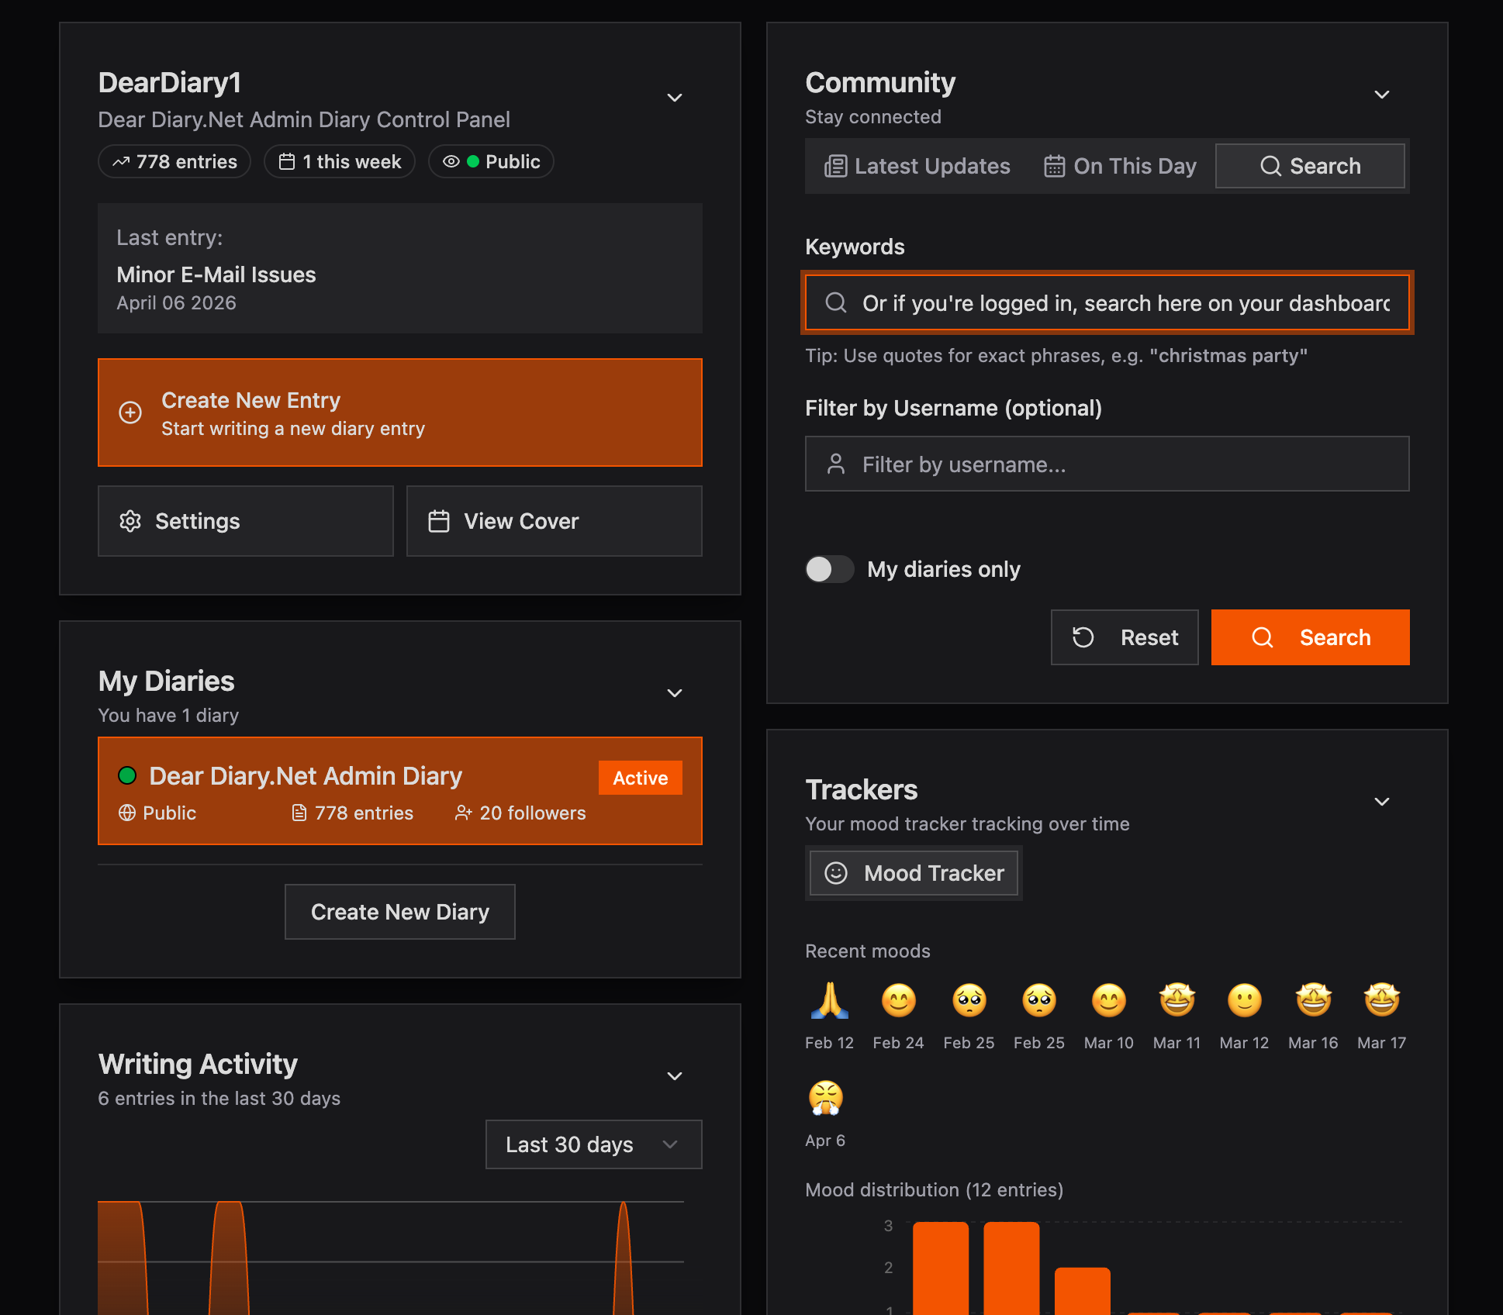The image size is (1503, 1315).
Task: Click the magnifier icon in Keywords field
Action: (836, 302)
